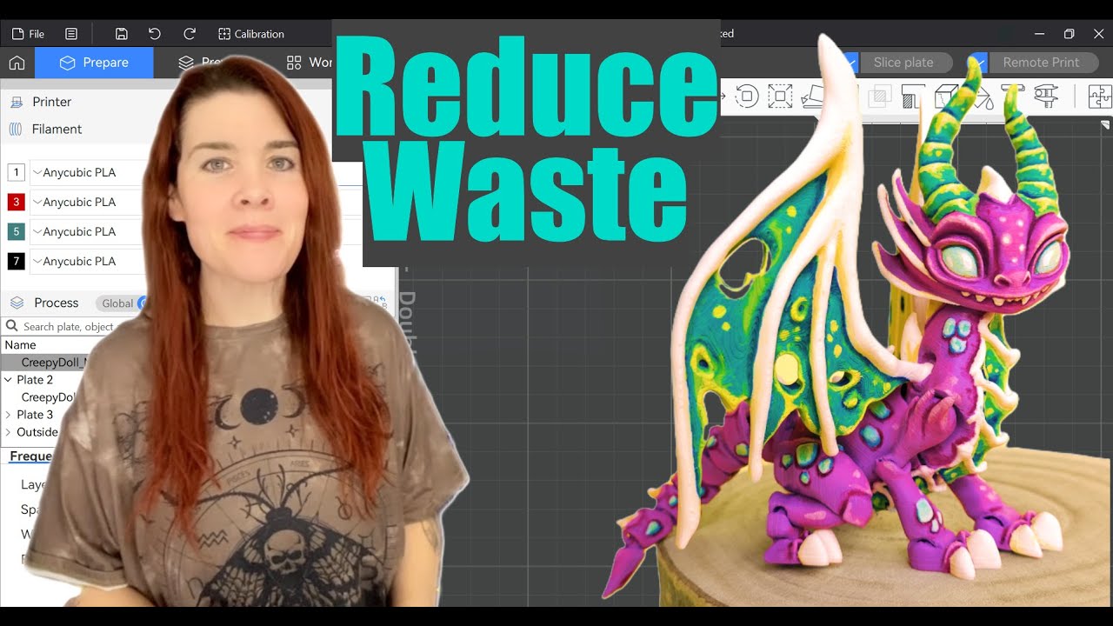Toggle the Global process switch
Image resolution: width=1113 pixels, height=626 pixels.
click(x=123, y=303)
